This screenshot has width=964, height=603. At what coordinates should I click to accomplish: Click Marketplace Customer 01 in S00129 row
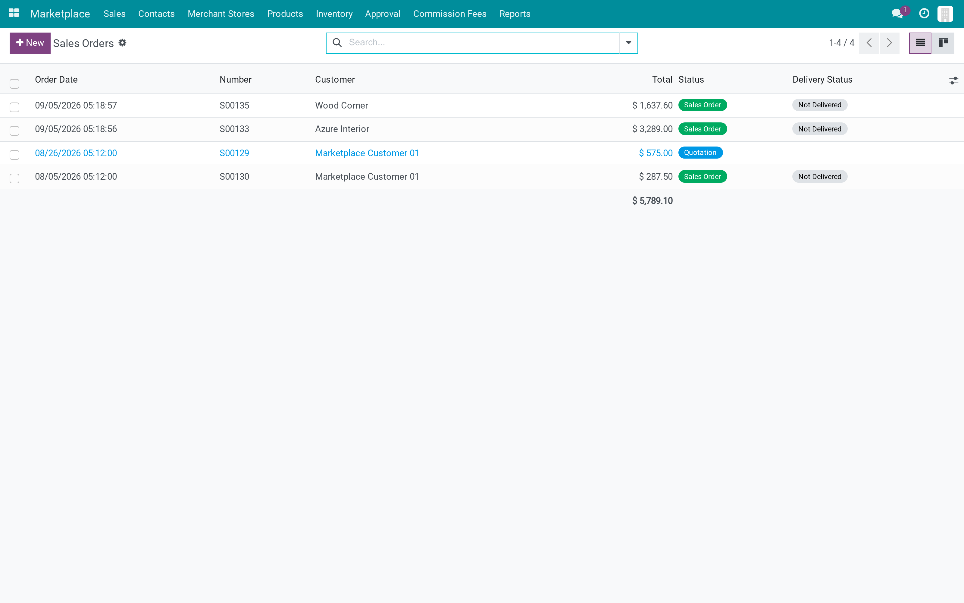point(367,153)
